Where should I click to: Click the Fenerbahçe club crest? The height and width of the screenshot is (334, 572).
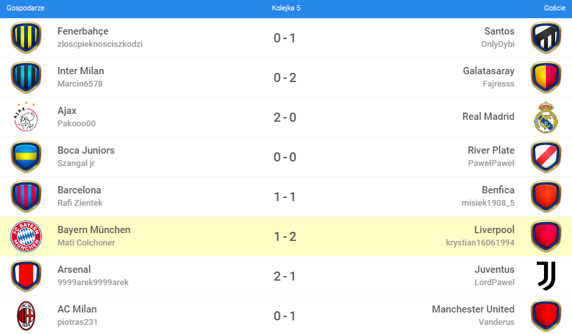(26, 38)
